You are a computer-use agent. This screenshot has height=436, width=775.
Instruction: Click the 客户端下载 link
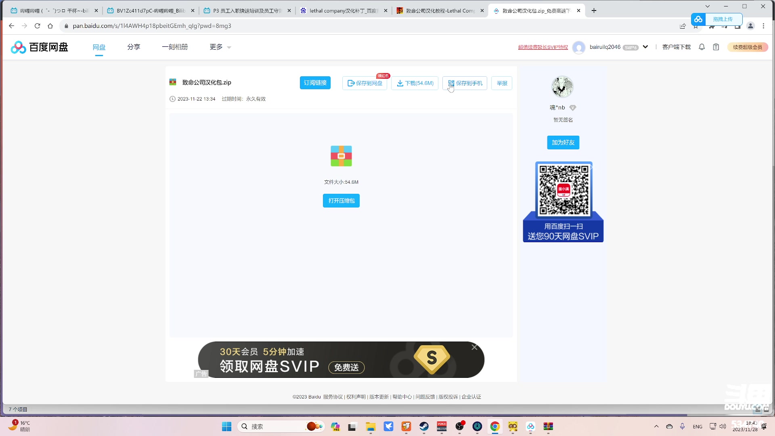coord(677,47)
